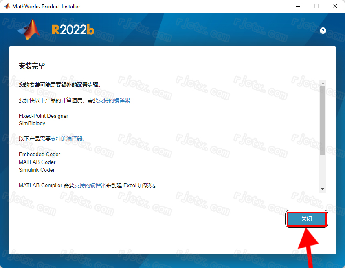Open 支持的编译器 link in MATLAB Compiler line
Image resolution: width=345 pixels, height=268 pixels.
(x=90, y=185)
